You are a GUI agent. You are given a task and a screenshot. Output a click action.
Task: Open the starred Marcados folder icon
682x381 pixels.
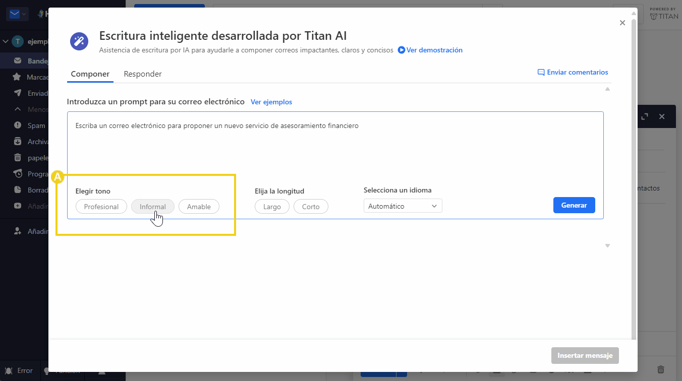pos(17,77)
